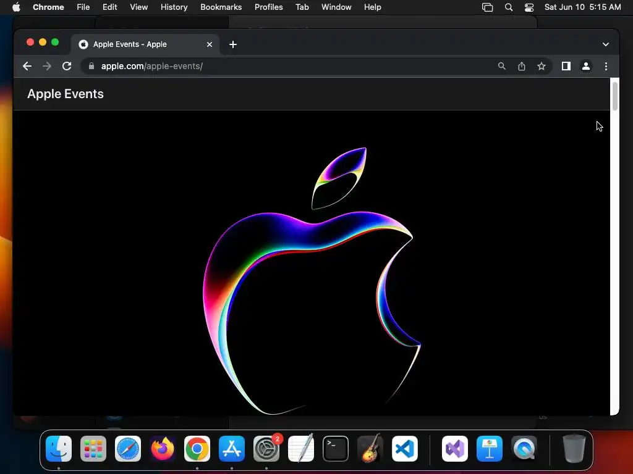
Task: Open Chrome three-dot menu
Action: (x=606, y=66)
